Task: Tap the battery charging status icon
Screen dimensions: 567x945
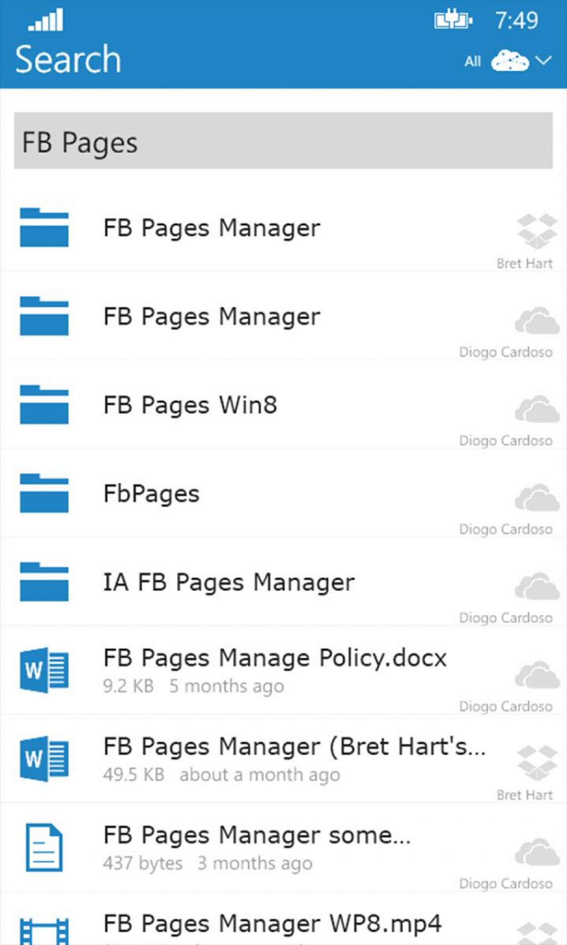Action: tap(453, 20)
